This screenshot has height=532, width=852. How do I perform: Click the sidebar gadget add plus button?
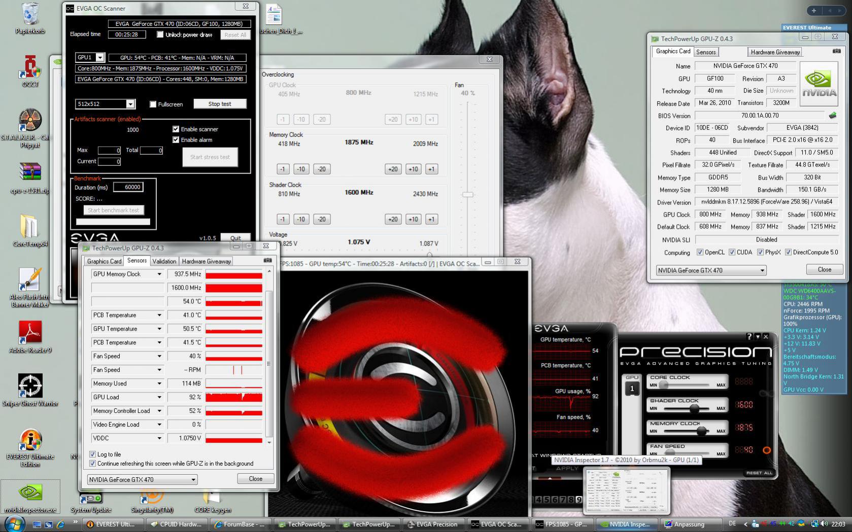click(x=814, y=11)
